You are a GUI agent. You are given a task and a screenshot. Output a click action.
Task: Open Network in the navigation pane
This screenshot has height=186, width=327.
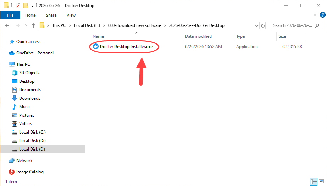coord(24,161)
